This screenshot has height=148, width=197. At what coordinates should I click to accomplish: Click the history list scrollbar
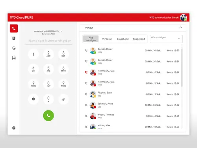point(182,67)
